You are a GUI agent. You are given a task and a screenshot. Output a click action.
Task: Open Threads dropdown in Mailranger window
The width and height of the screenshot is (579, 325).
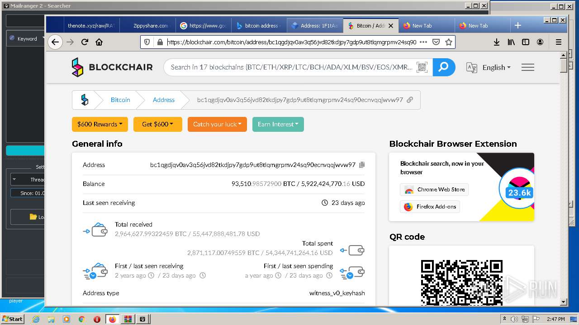coord(28,179)
